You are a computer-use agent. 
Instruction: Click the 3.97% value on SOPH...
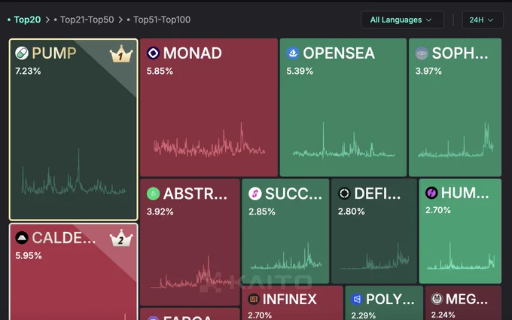point(428,72)
